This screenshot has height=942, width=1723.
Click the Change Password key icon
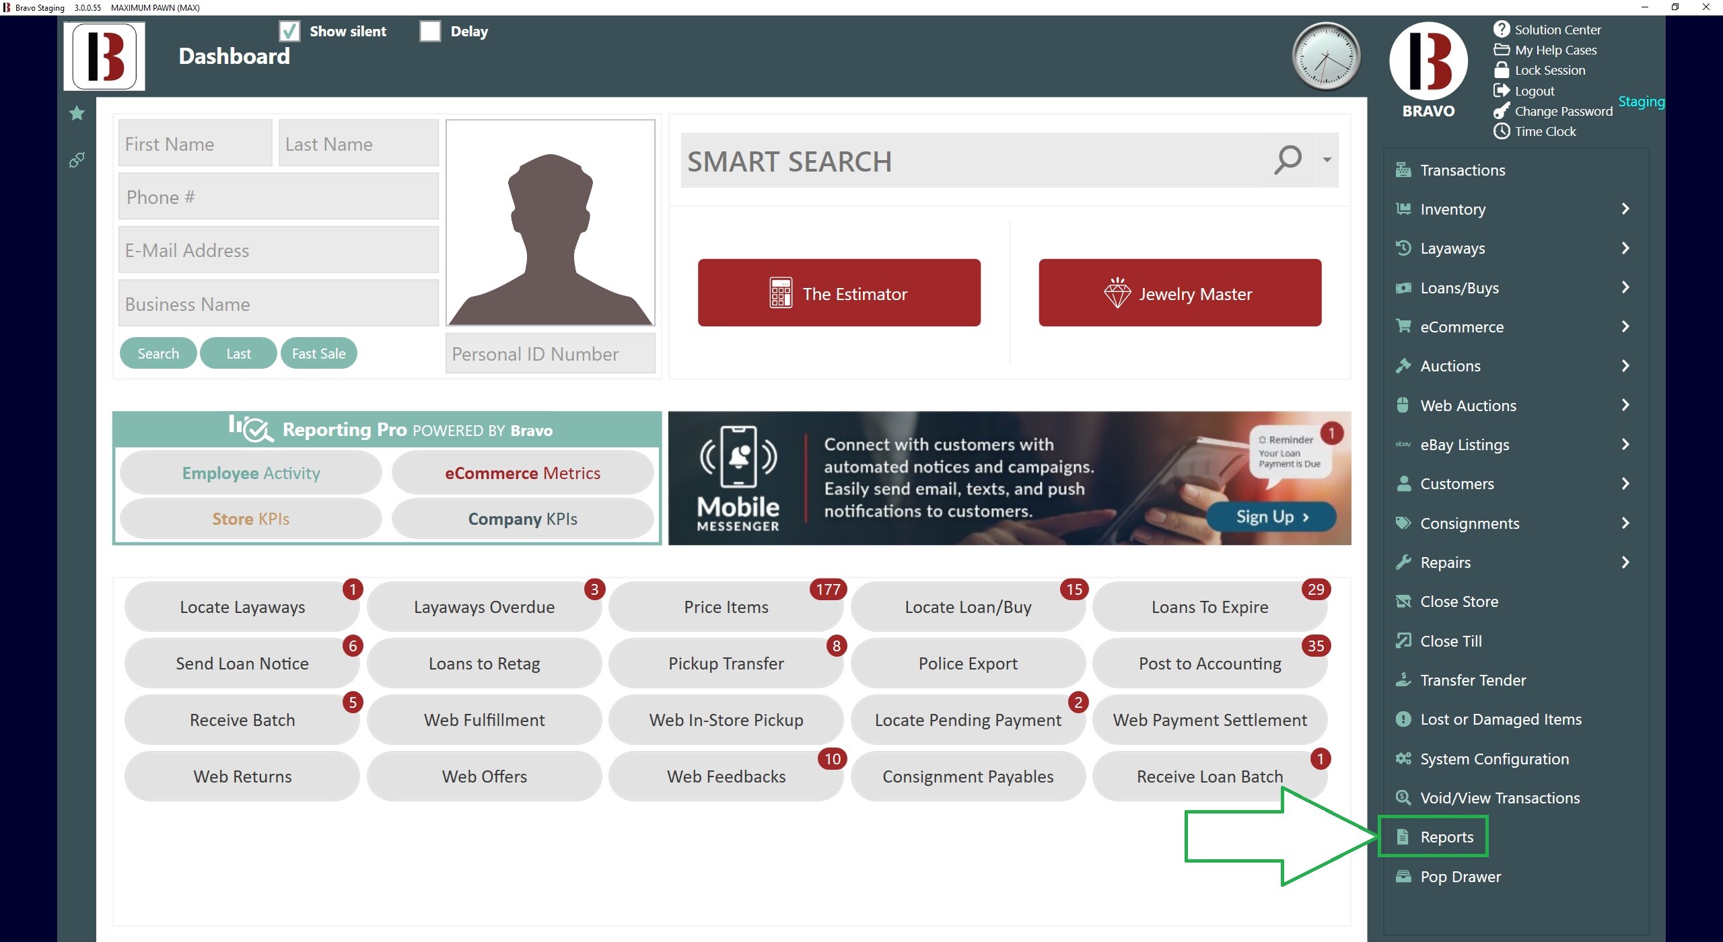coord(1502,111)
